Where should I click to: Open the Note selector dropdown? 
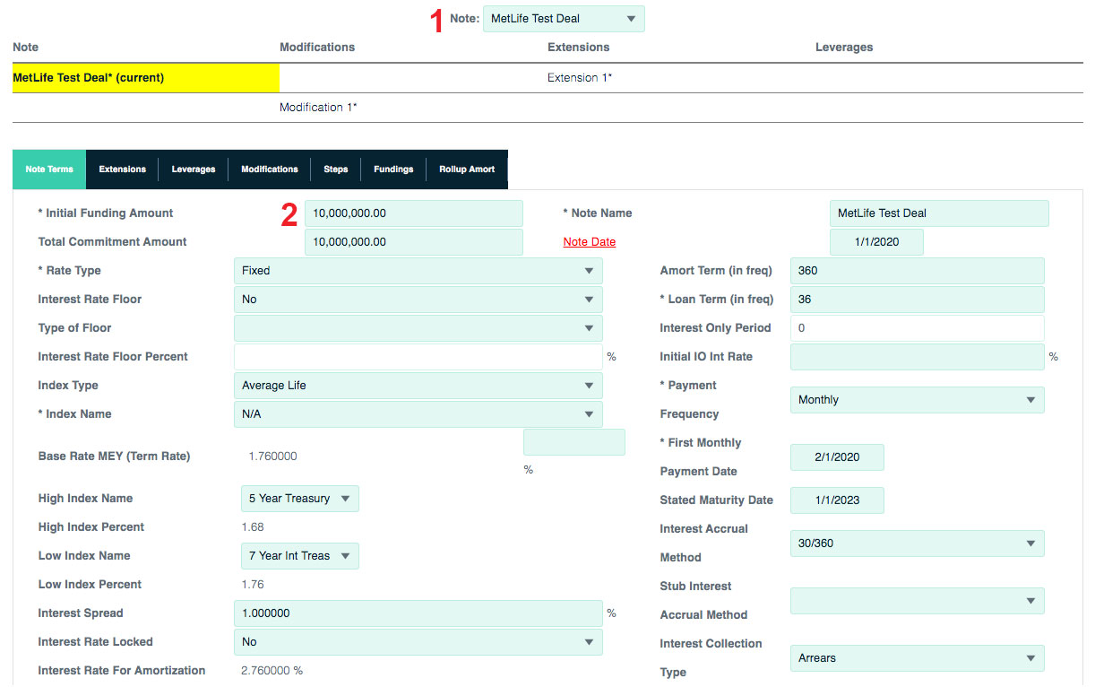pyautogui.click(x=564, y=19)
